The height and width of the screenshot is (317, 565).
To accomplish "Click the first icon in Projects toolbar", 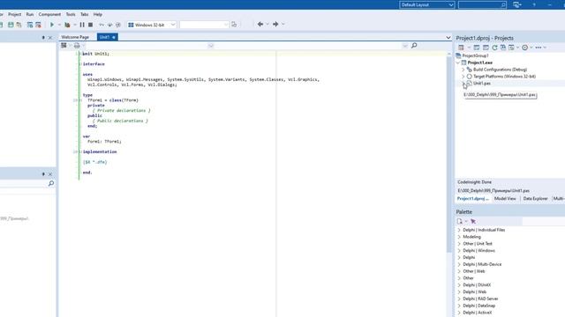I will [x=461, y=48].
